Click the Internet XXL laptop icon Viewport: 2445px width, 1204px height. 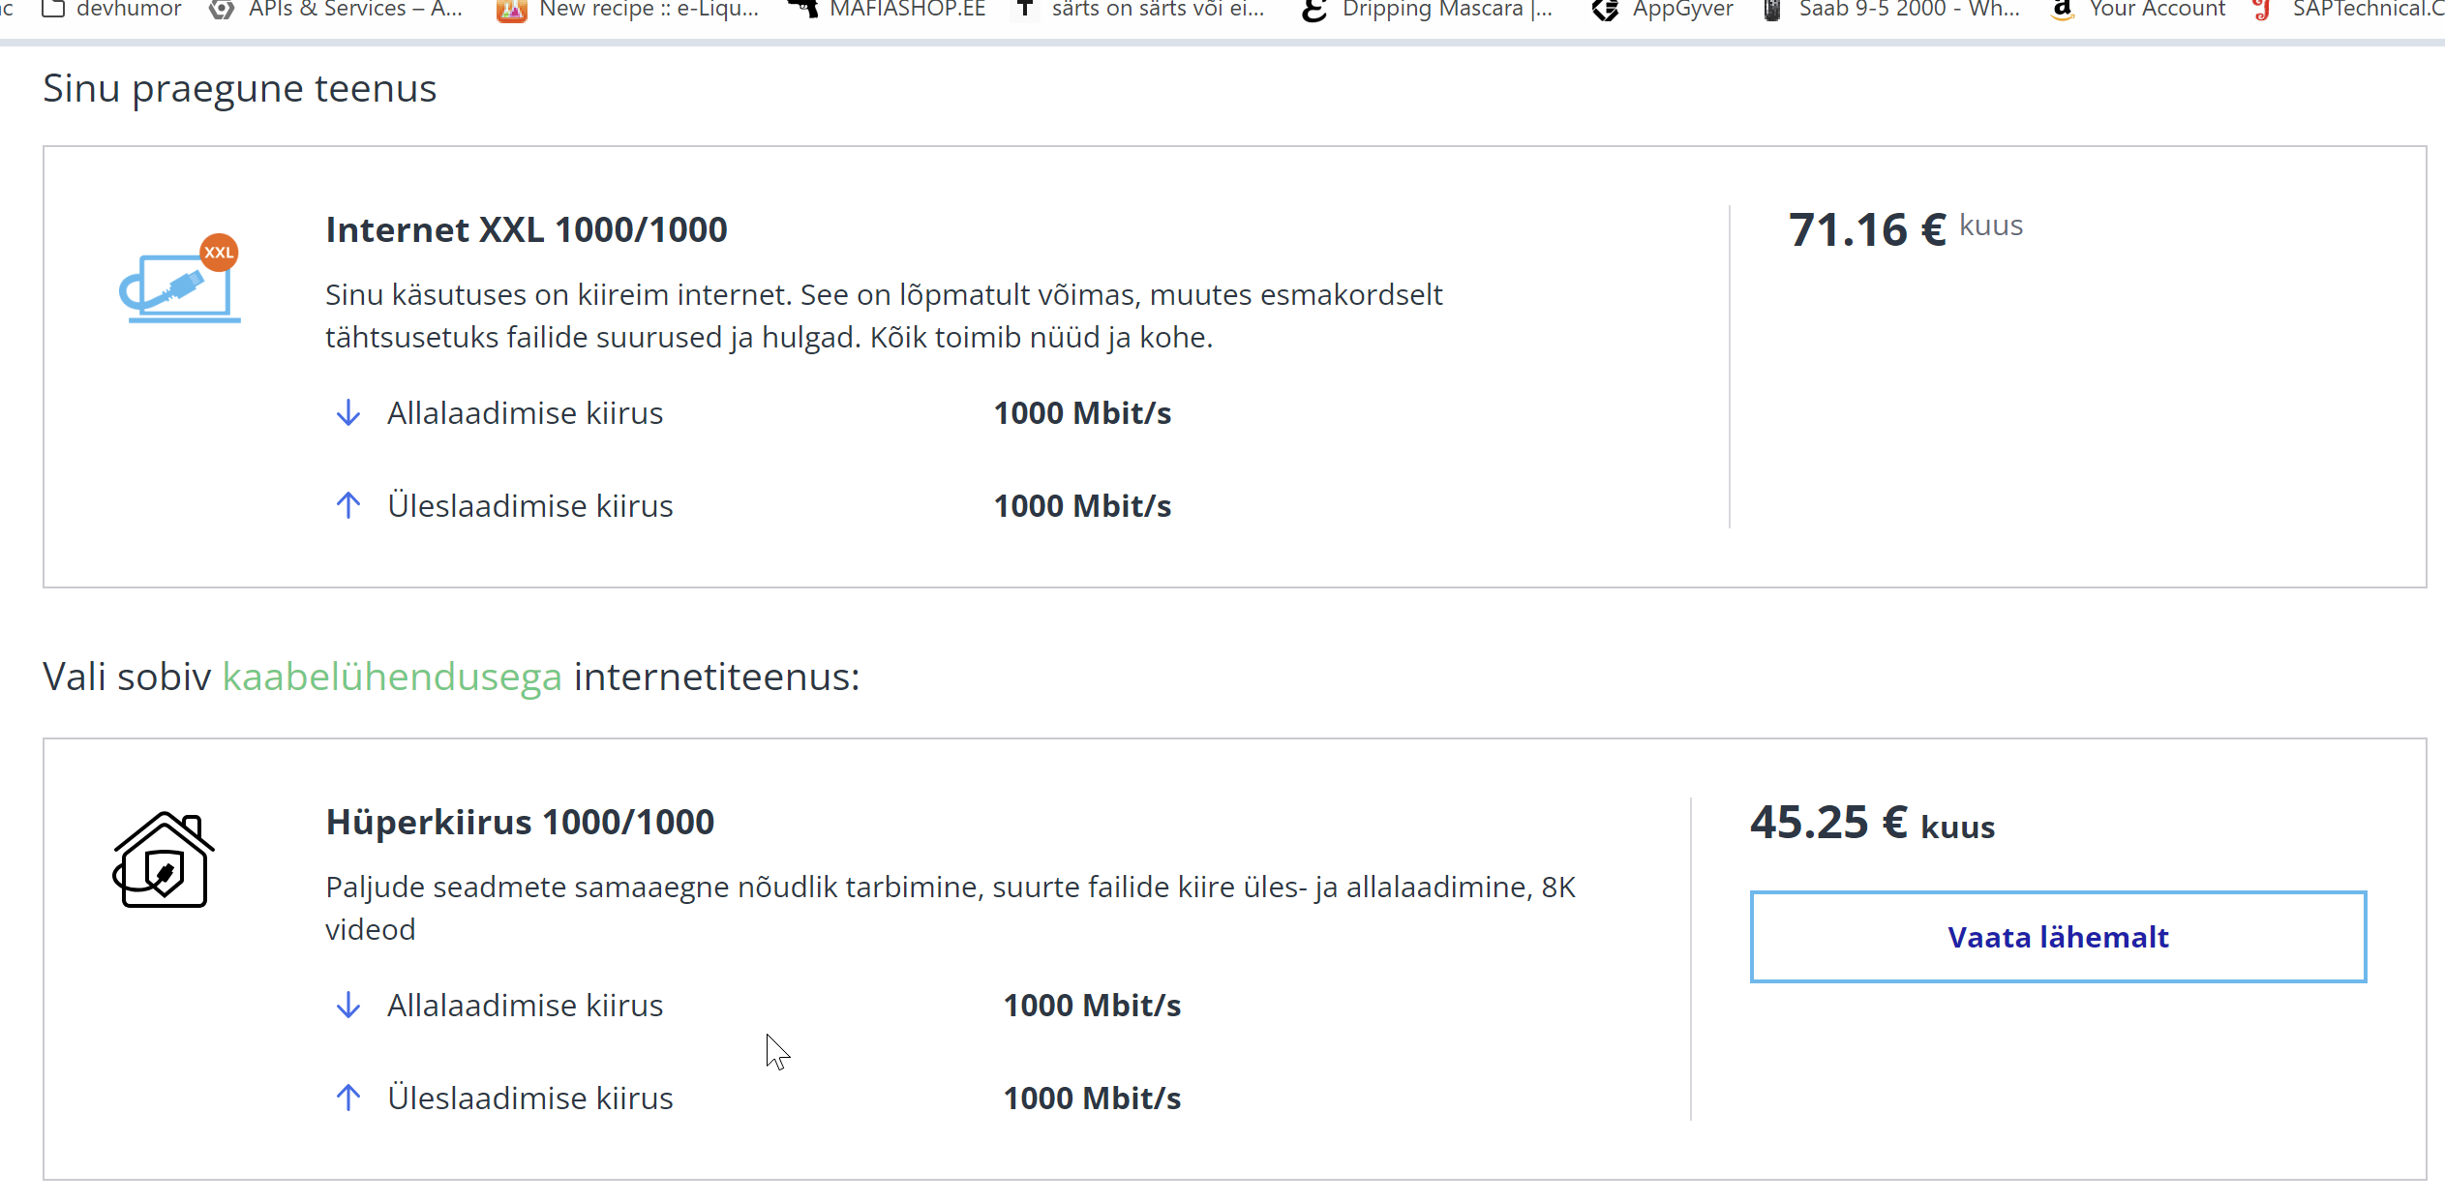coord(179,279)
